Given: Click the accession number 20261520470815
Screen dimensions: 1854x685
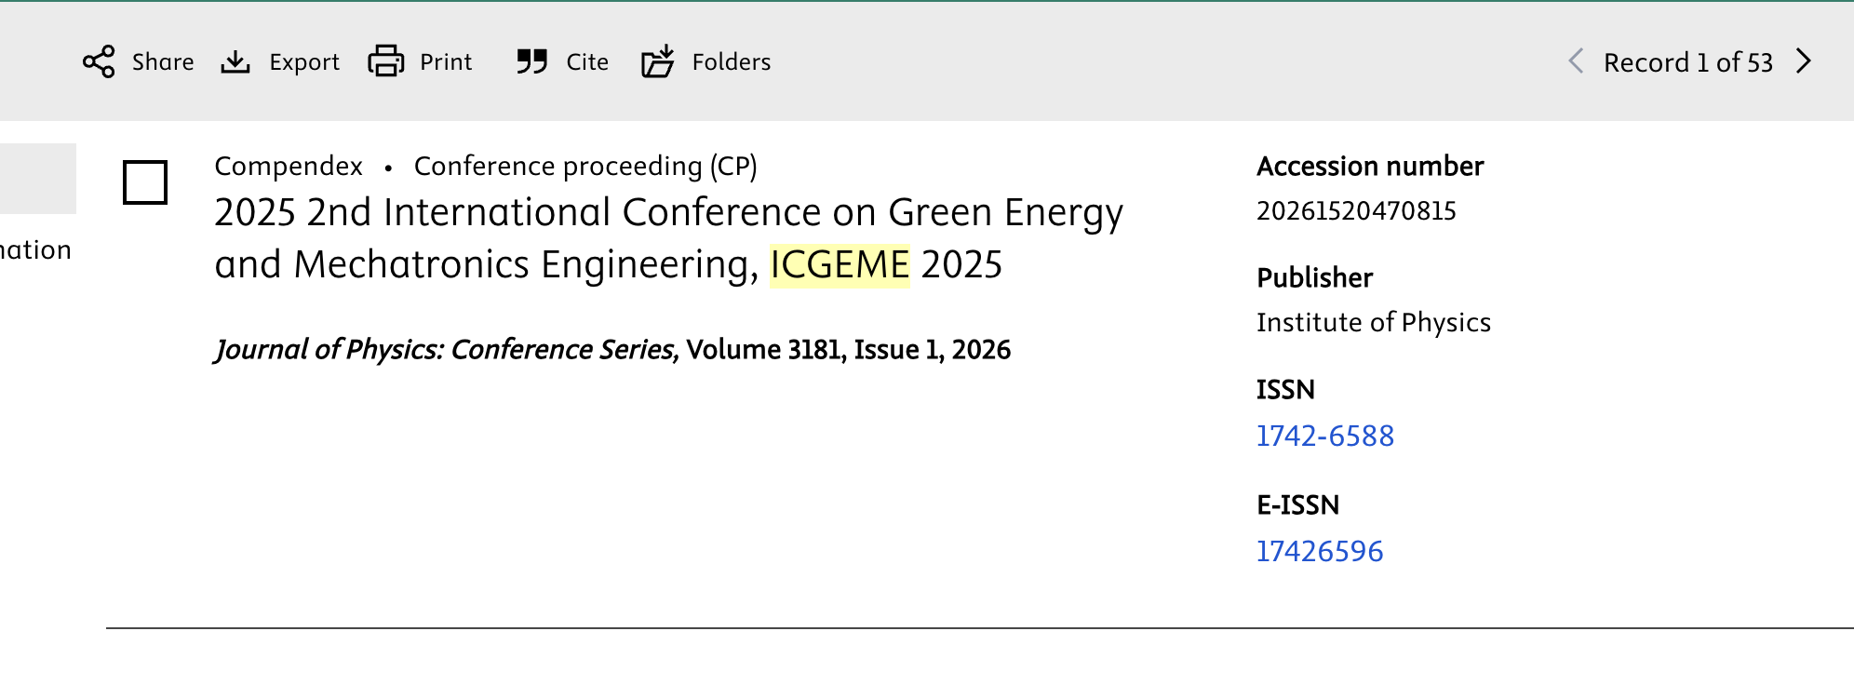Looking at the screenshot, I should tap(1356, 211).
